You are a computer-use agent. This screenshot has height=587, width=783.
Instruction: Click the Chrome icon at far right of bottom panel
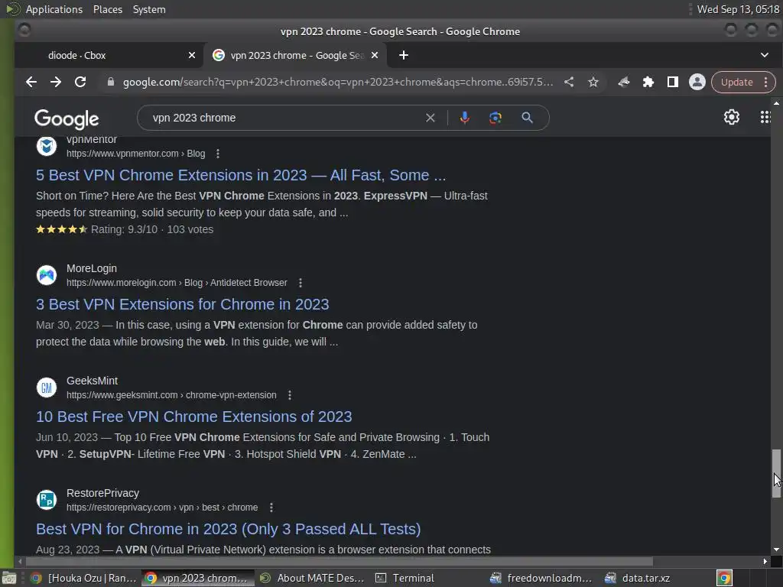point(725,578)
